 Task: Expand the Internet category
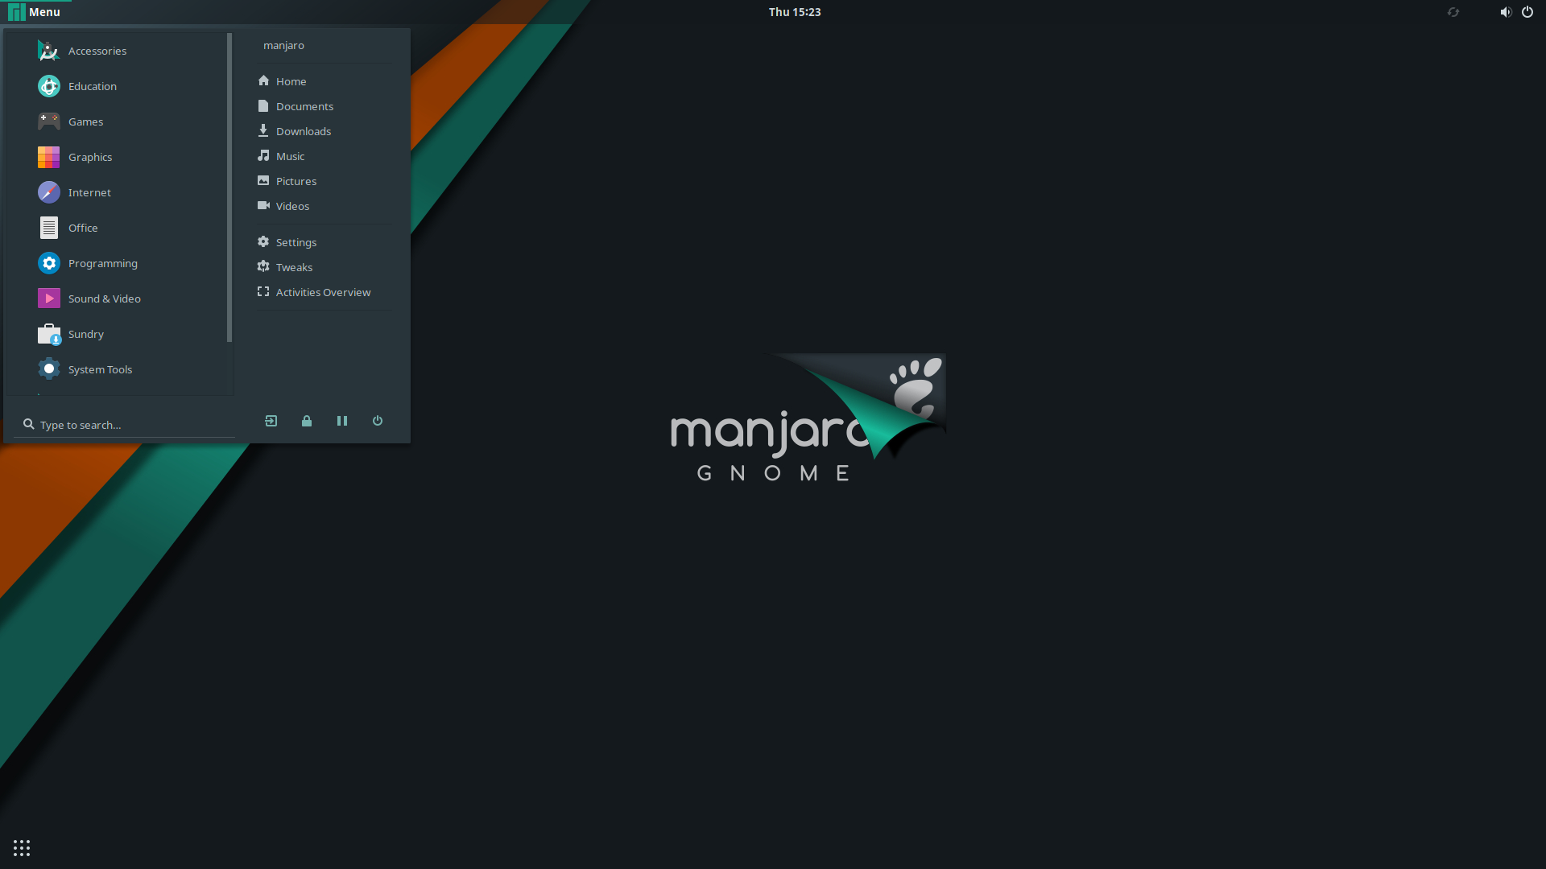89,191
